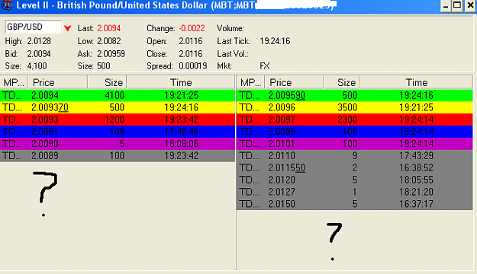This screenshot has width=477, height=274.
Task: Select green bid row priced 2.0094
Action: coord(118,95)
